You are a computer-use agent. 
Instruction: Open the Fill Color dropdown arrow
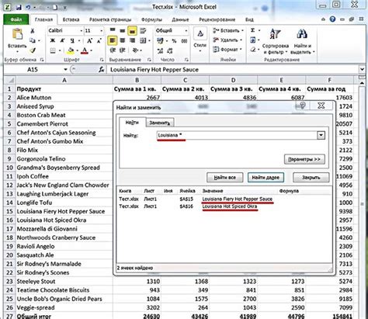tap(77, 50)
